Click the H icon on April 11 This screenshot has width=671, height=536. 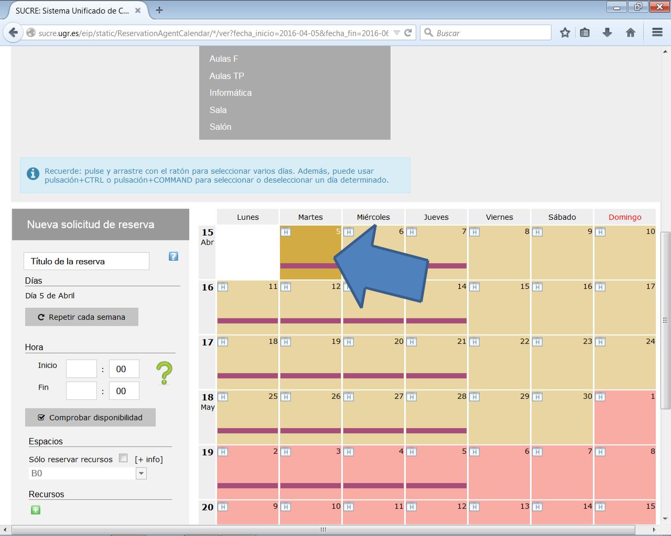pos(223,287)
